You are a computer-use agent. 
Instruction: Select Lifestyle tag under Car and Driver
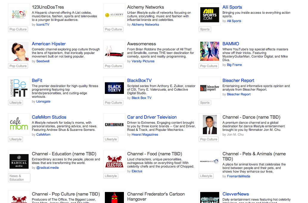coord(111,139)
